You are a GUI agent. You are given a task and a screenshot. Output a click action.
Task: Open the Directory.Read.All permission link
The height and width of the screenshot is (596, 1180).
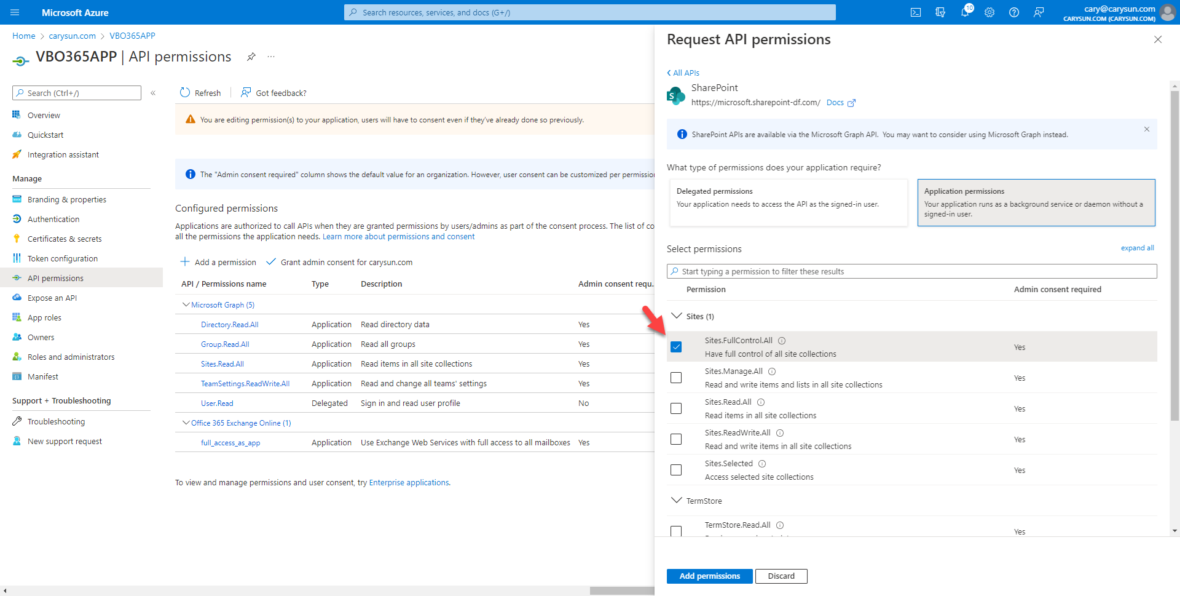pos(230,325)
